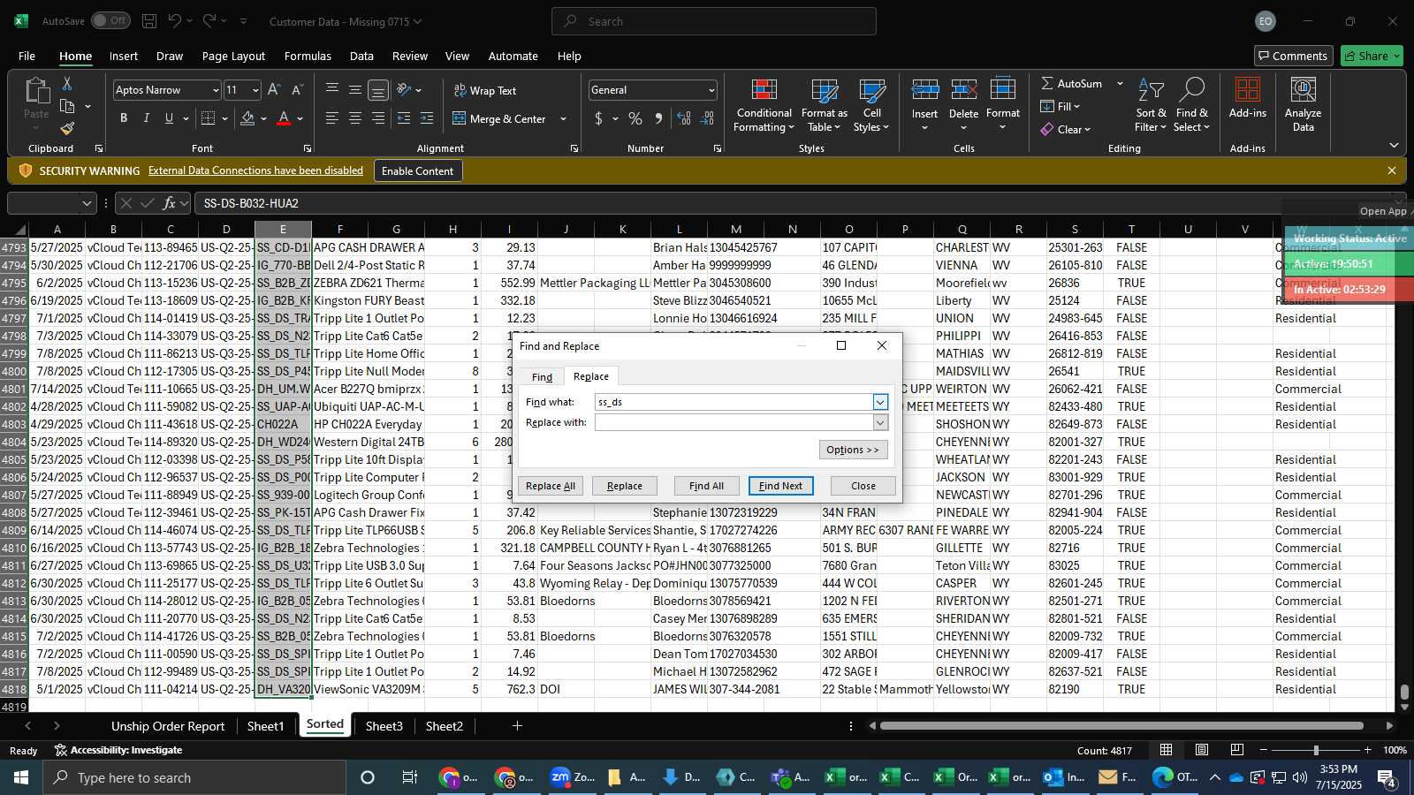Viewport: 1414px width, 795px height.
Task: Switch to Page Layout view in status bar
Action: pos(1202,750)
